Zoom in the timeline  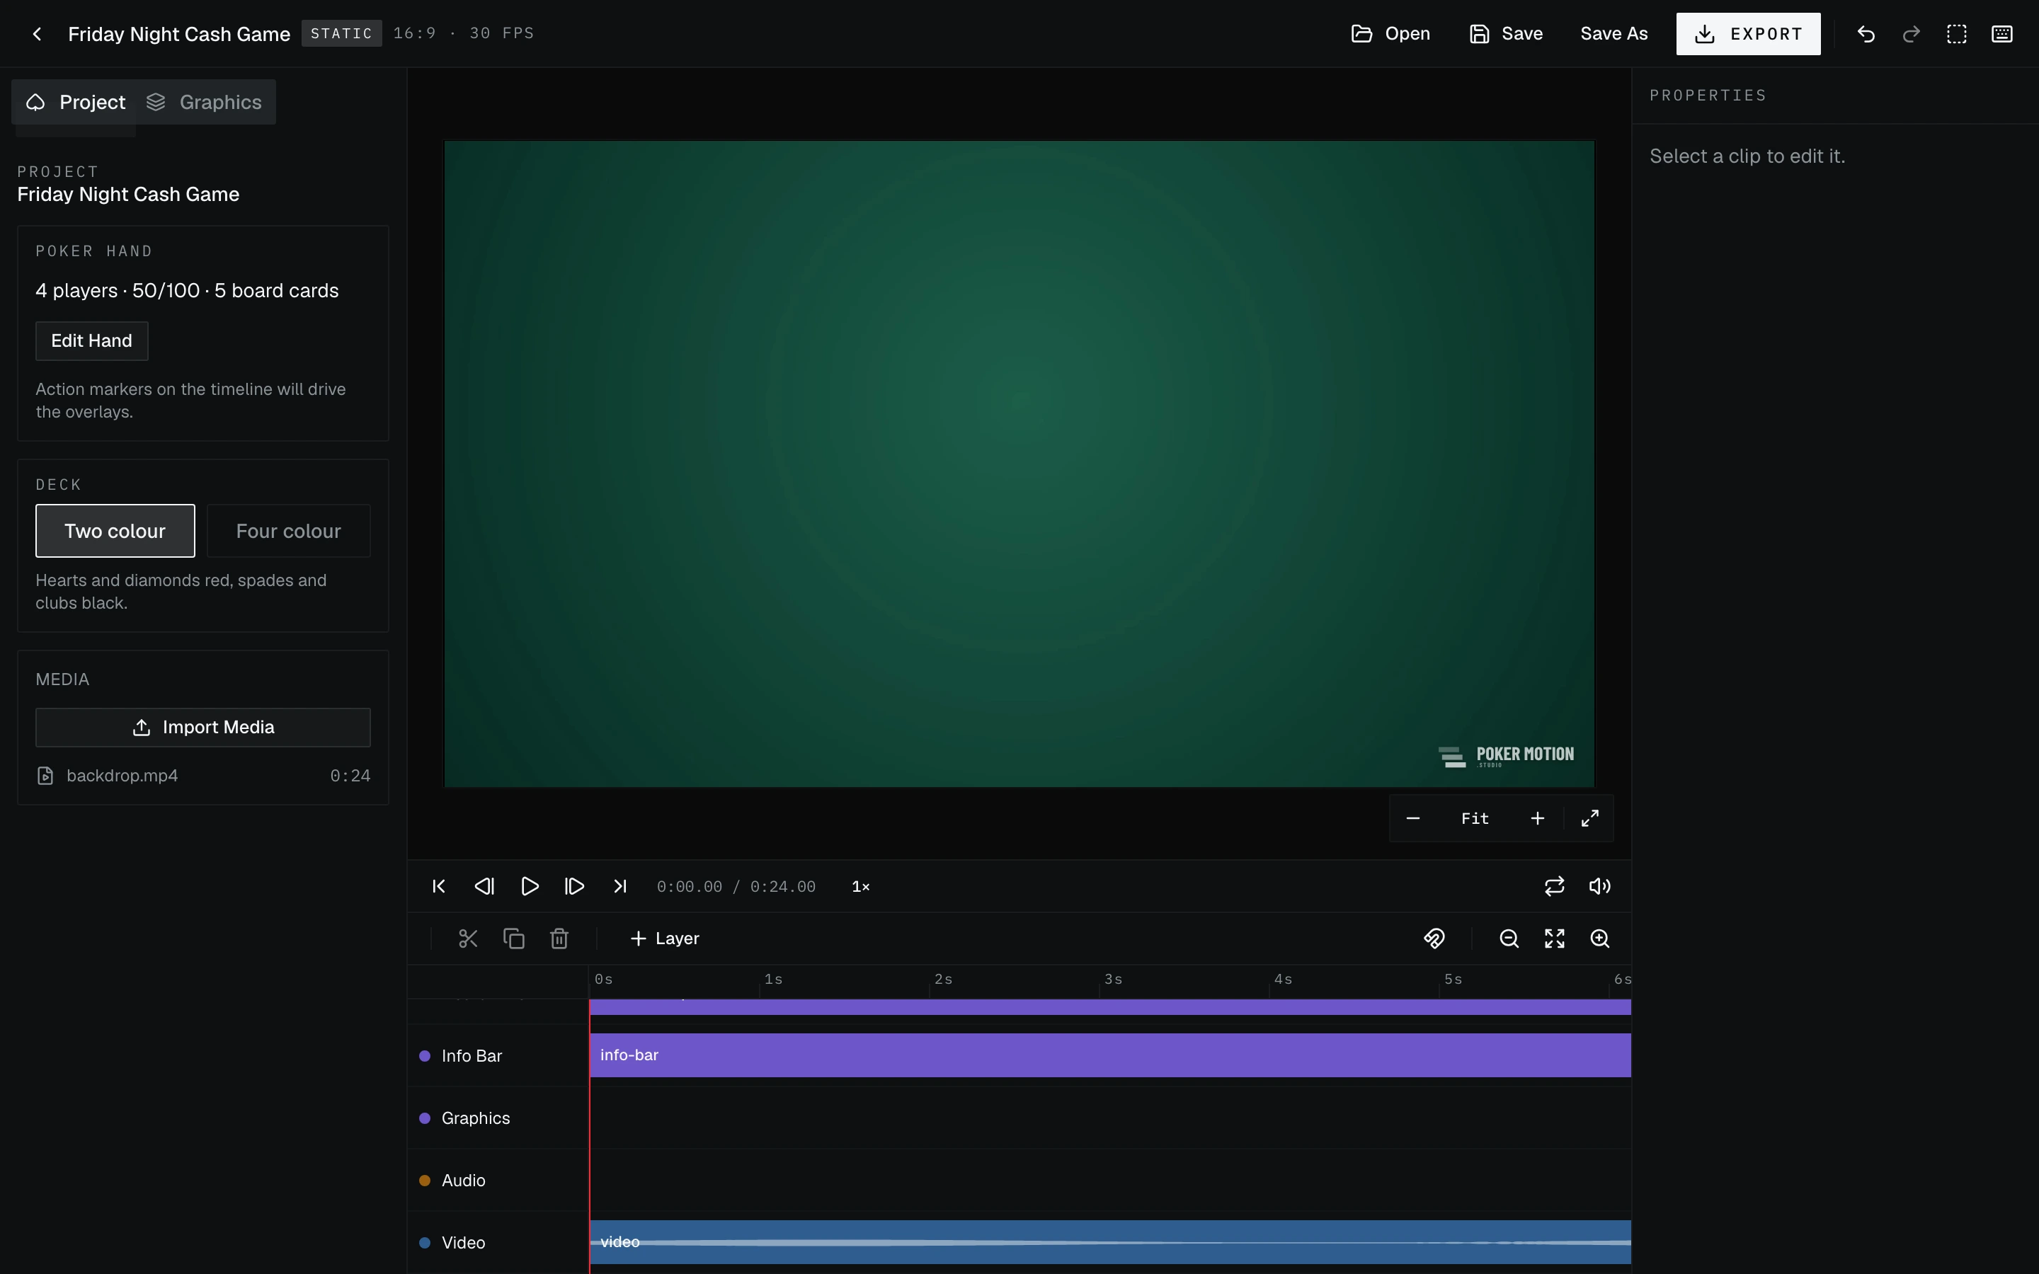[1600, 939]
